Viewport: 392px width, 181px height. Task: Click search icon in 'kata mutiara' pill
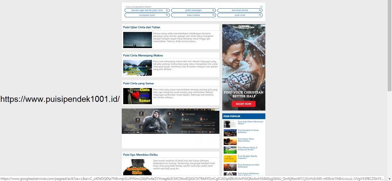213,15
